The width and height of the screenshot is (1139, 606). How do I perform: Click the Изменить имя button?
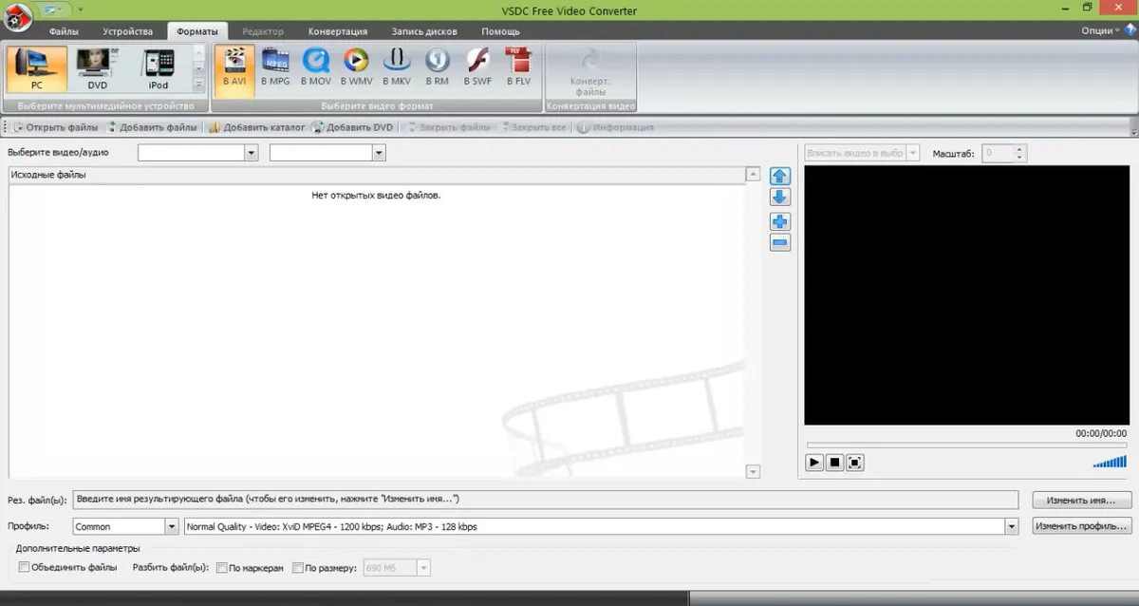[x=1081, y=500]
